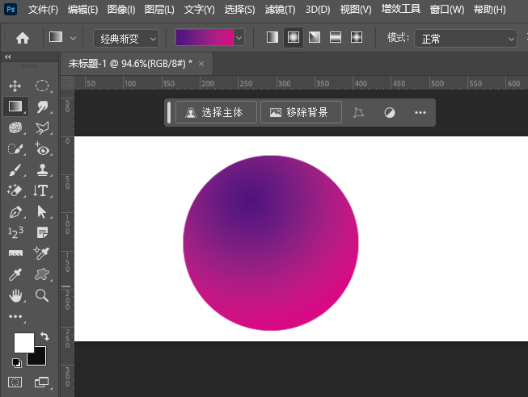Open the 模式 正常 blend mode dropdown
Screen dimensions: 528x397
click(466, 39)
